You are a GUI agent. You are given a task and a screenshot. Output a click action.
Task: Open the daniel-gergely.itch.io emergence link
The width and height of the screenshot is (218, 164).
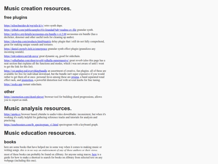[x=25, y=49]
